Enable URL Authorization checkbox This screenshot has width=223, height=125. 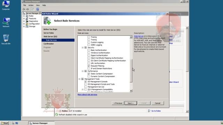coord(89,63)
